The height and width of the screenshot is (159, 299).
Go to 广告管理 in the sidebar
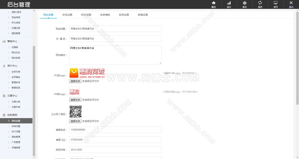(16, 142)
